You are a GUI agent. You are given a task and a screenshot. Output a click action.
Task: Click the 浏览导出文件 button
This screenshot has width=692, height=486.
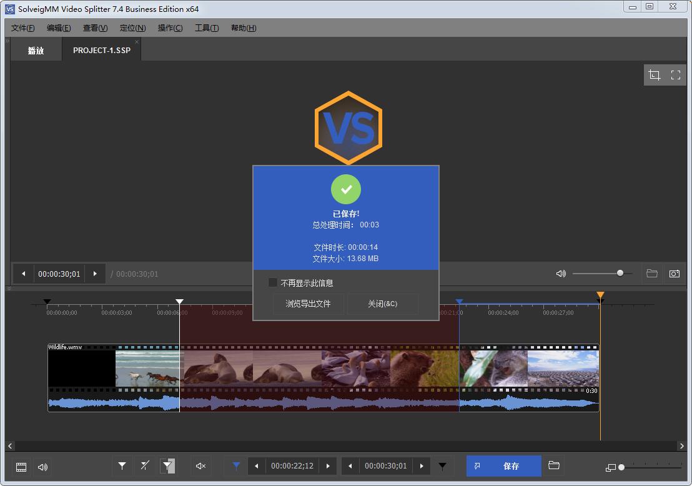[308, 304]
